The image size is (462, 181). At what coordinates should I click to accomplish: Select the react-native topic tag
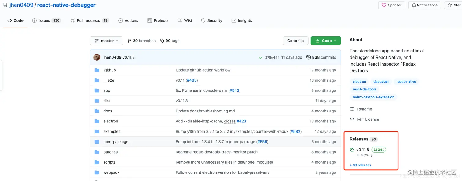[x=406, y=82]
